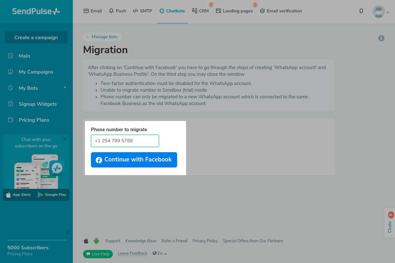Click the mobile app promo illustration
This screenshot has height=263, width=395.
pyautogui.click(x=40, y=171)
